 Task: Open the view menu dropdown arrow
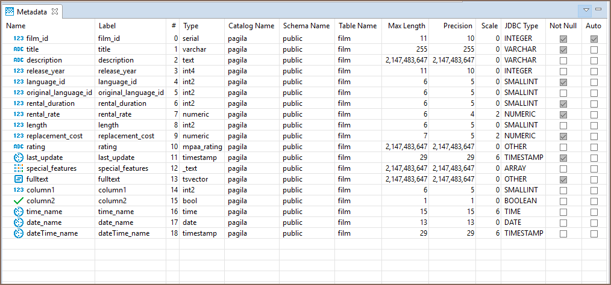click(x=586, y=10)
